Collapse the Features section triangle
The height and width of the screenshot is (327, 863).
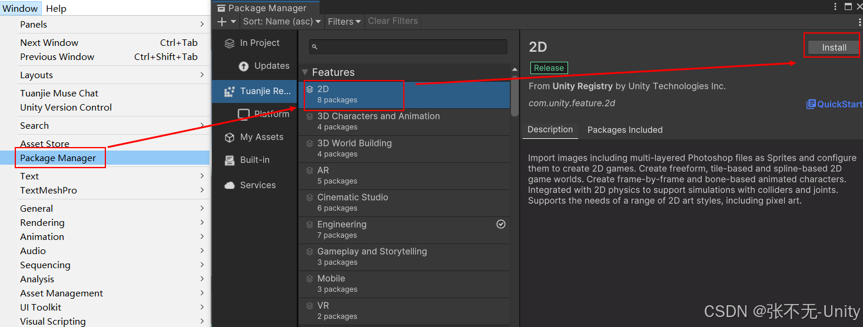coord(305,72)
